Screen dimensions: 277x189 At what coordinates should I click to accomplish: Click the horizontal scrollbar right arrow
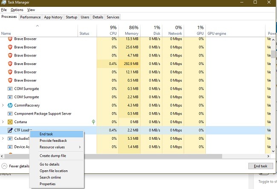[x=268, y=156]
